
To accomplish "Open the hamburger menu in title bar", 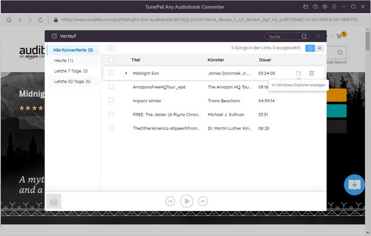I will coord(334,7).
